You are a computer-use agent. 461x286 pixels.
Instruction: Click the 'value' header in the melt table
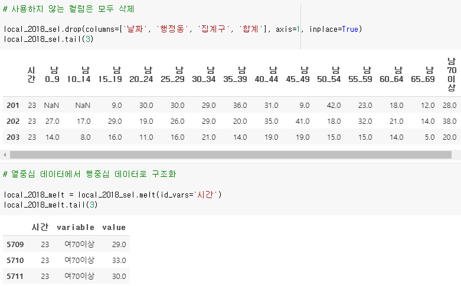[114, 227]
